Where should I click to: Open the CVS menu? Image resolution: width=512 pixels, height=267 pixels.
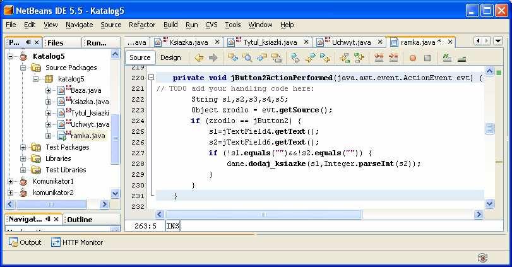point(211,25)
